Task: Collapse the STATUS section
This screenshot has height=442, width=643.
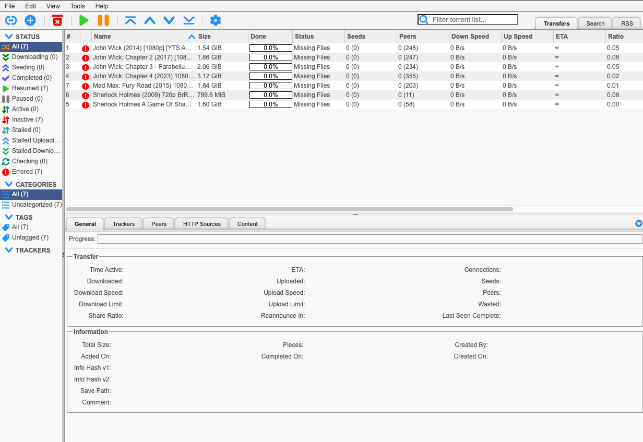Action: (9, 37)
